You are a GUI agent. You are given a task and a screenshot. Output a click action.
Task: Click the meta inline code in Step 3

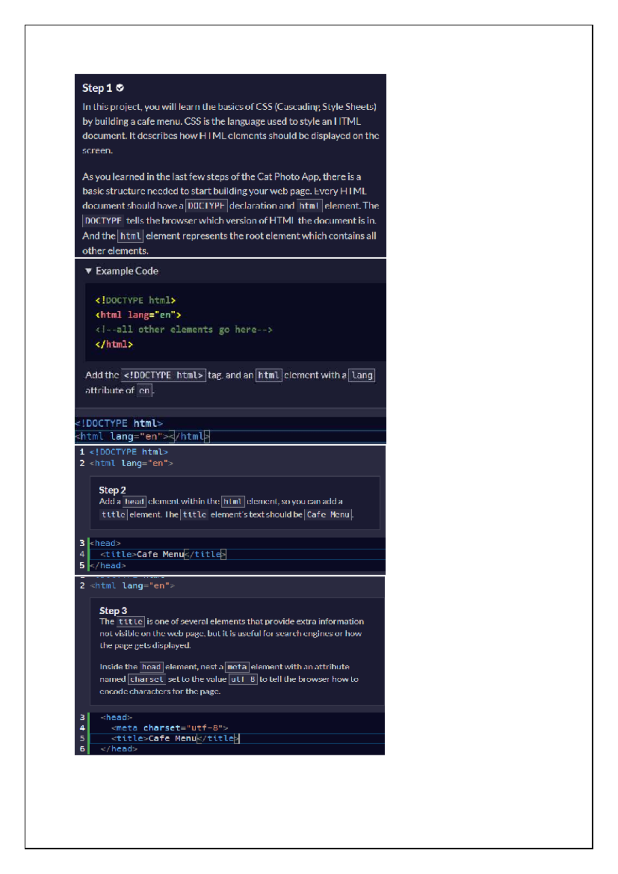(237, 667)
